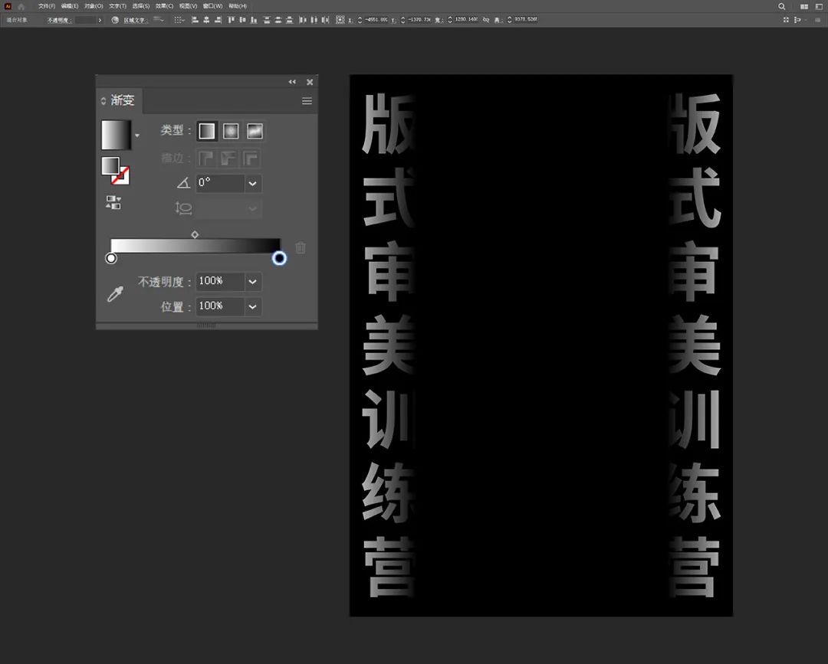Open the gradient panel hamburger menu
828x664 pixels.
pos(307,101)
